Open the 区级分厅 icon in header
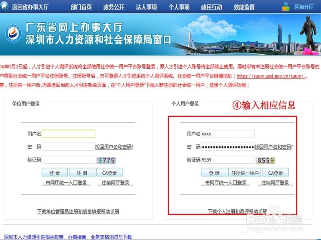Screen dimensions: 321x240 click(x=286, y=6)
